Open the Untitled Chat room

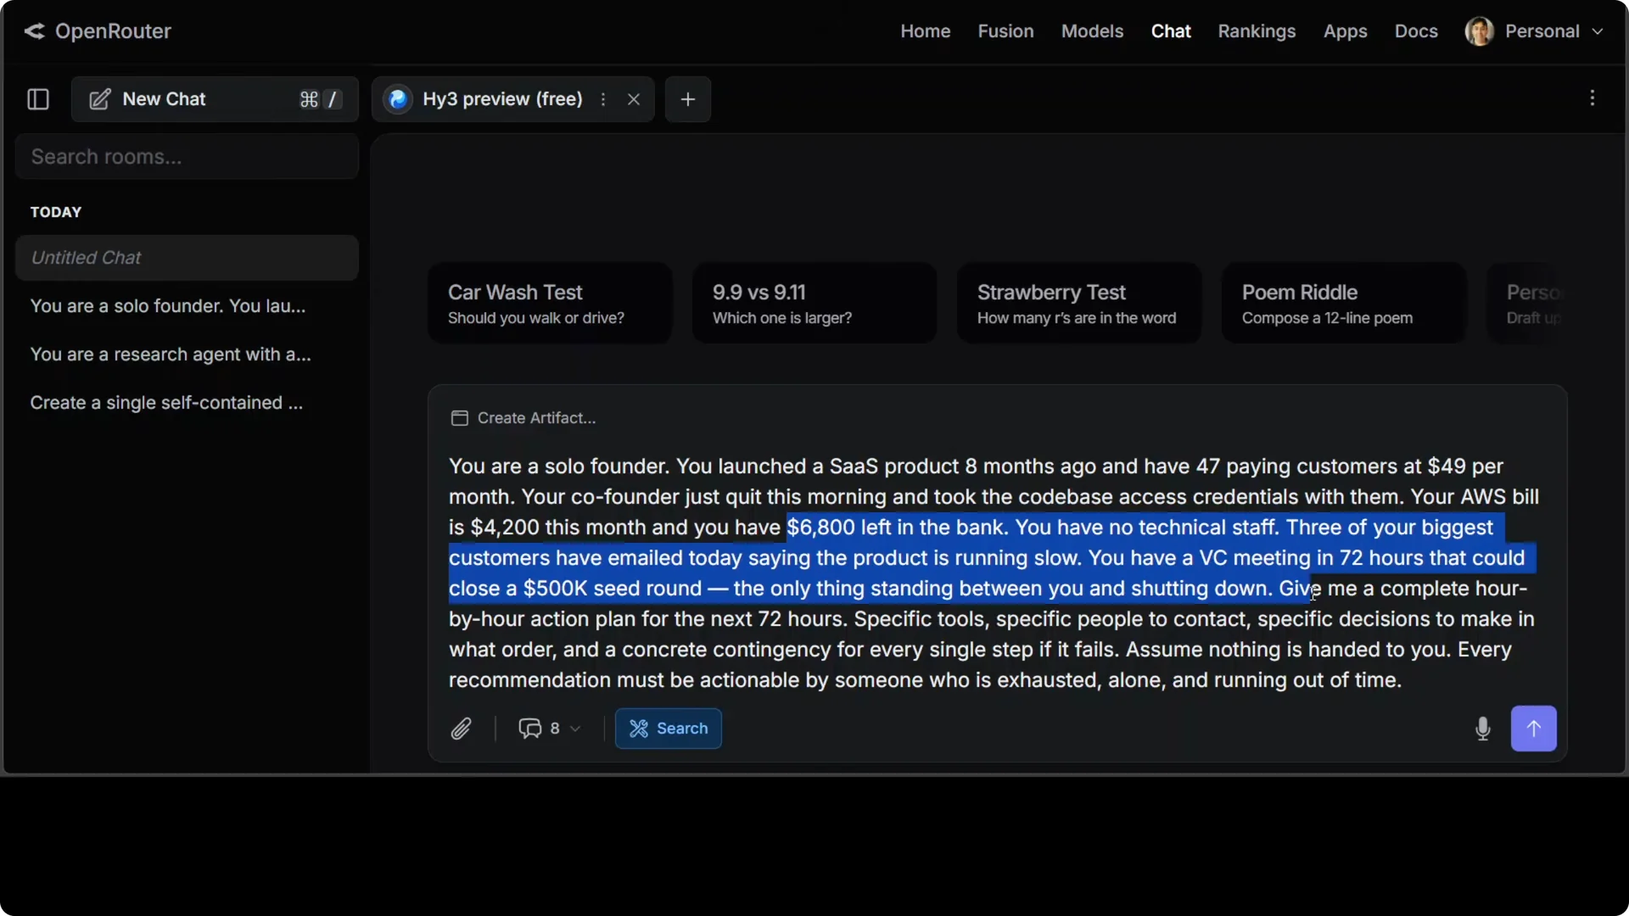pos(187,258)
